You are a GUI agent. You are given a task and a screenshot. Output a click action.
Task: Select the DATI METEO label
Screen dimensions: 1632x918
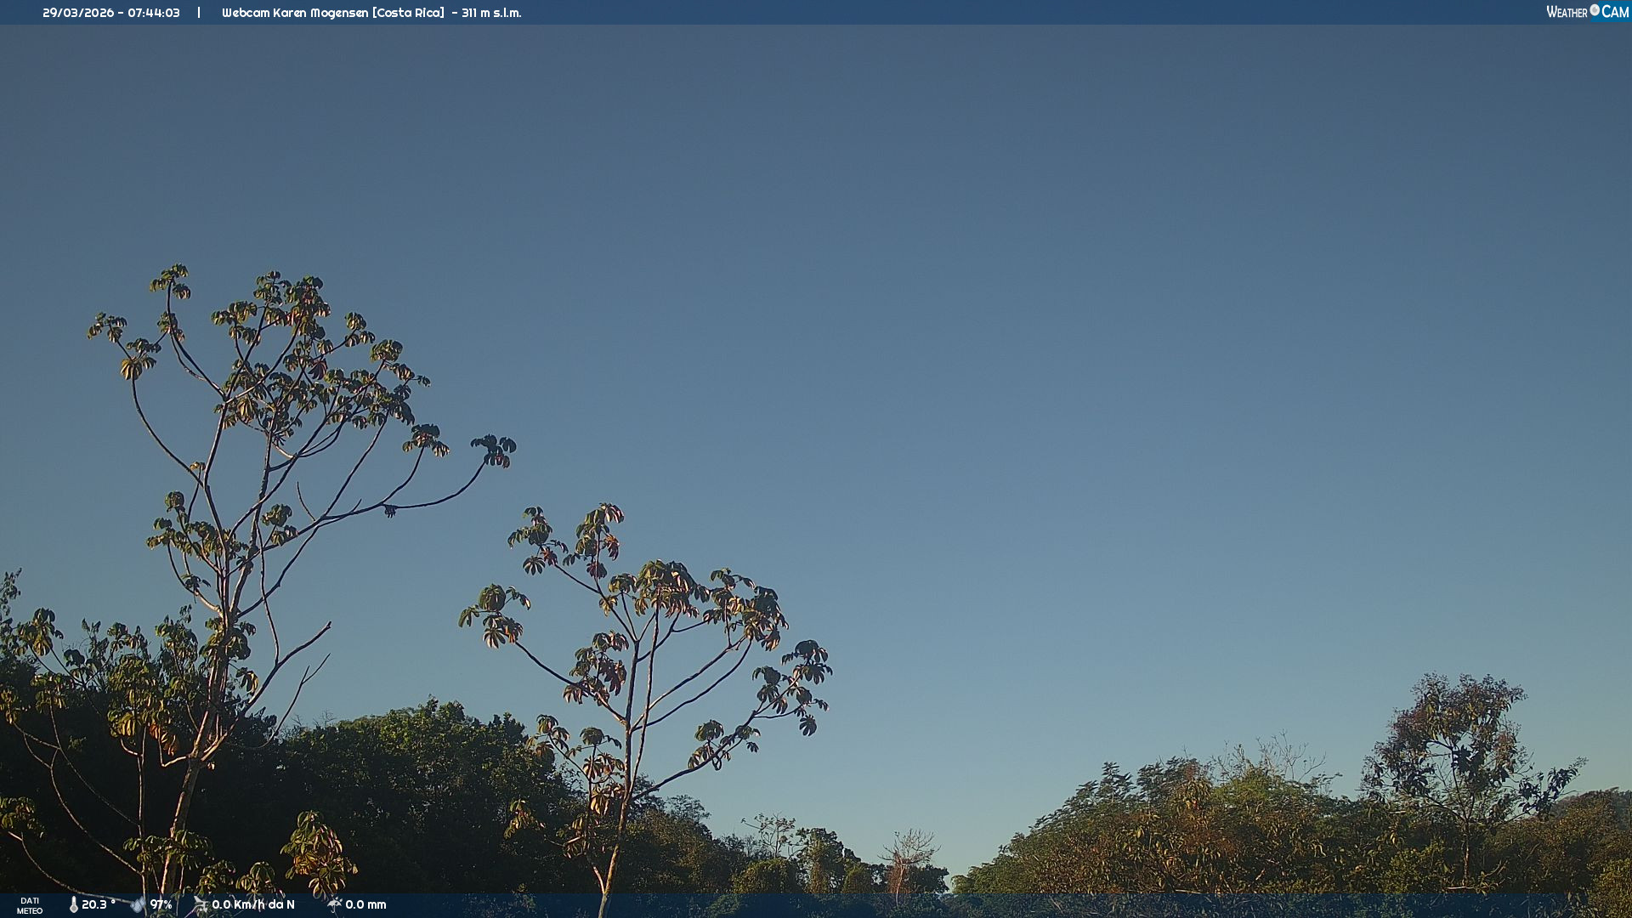click(30, 905)
